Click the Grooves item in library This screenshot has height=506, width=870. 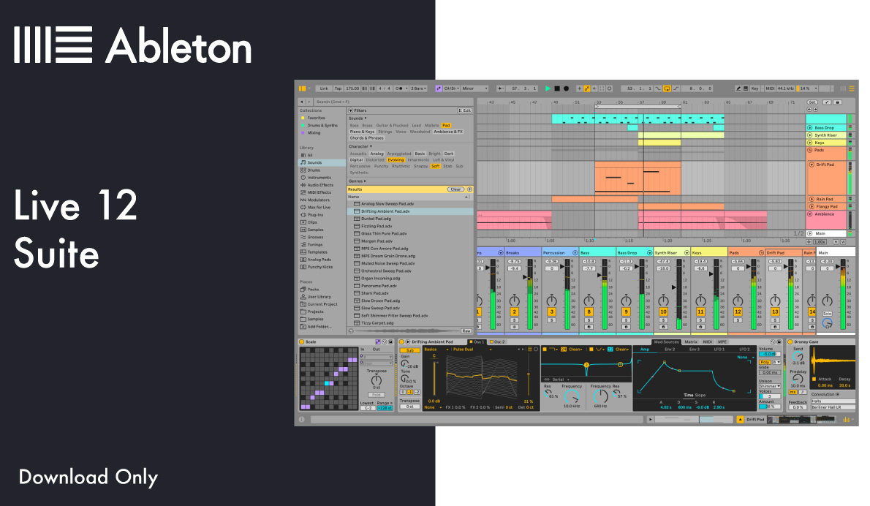click(316, 237)
